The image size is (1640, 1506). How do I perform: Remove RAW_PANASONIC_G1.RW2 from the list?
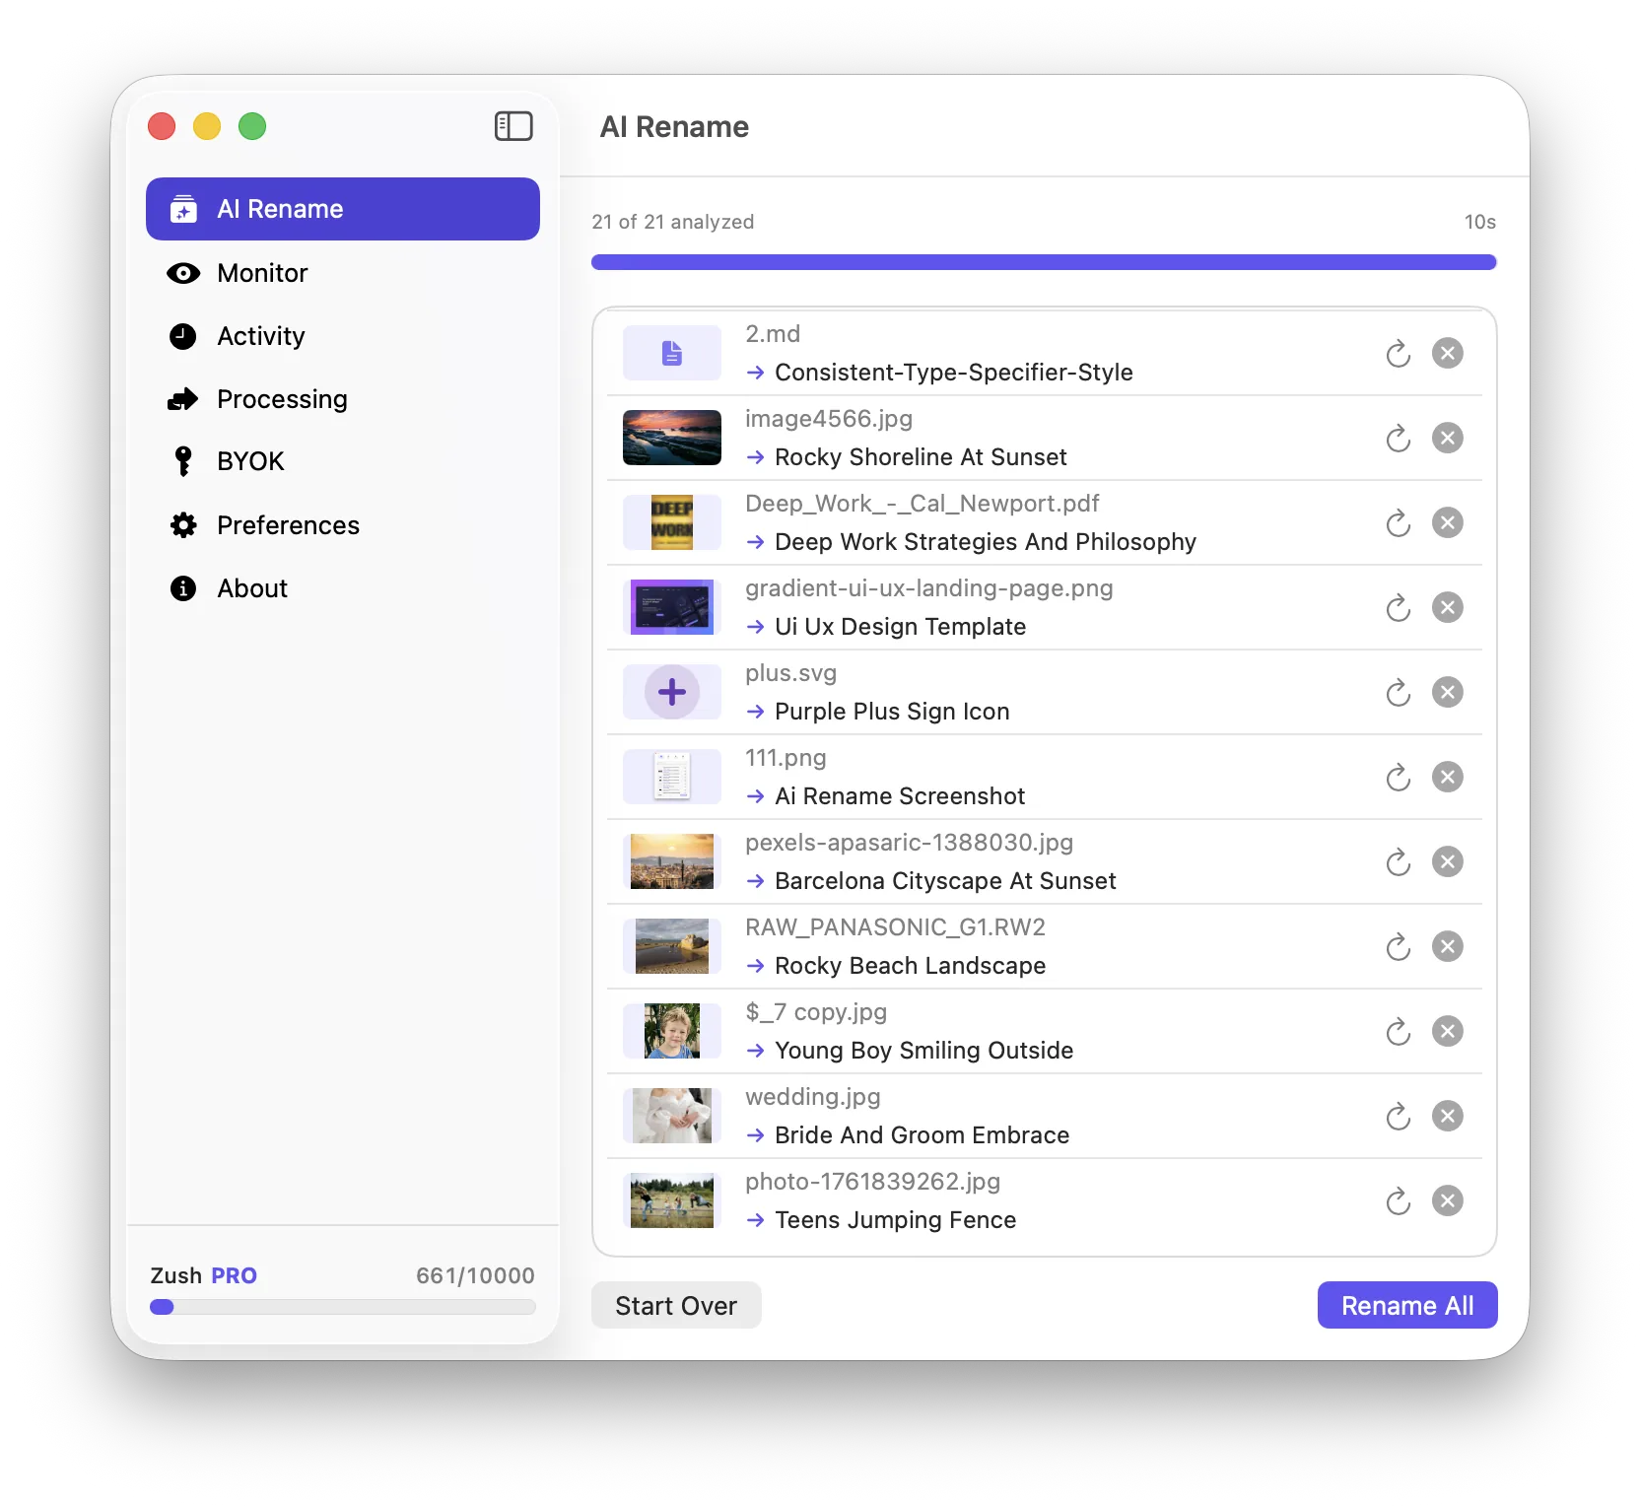click(1447, 946)
